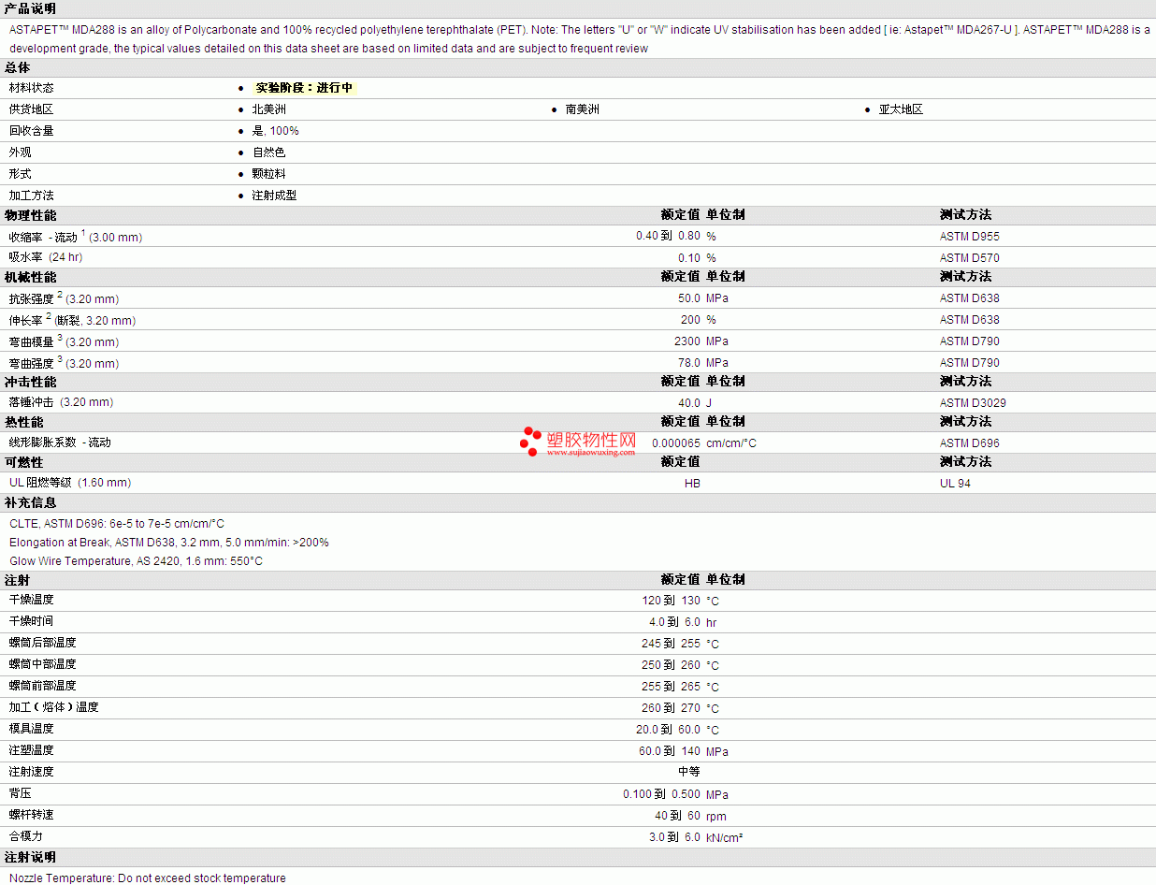Click the '机械性能' section heading

[30, 277]
